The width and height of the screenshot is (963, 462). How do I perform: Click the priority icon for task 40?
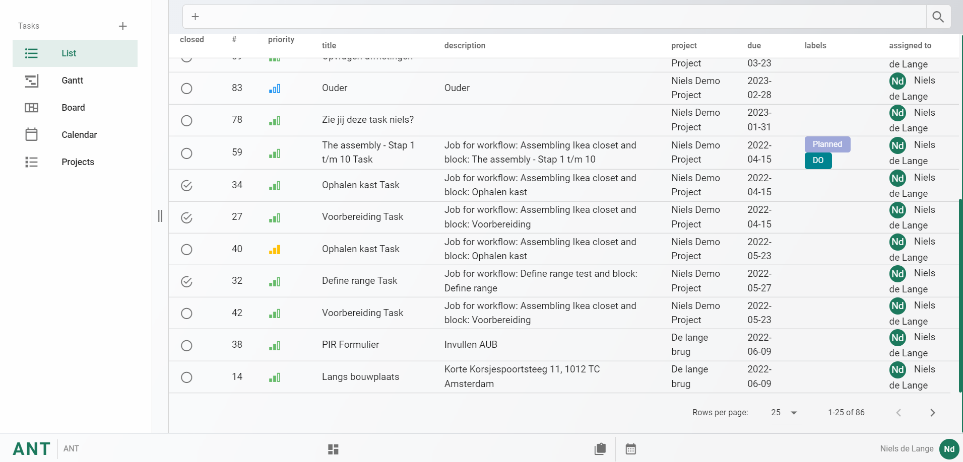tap(275, 250)
